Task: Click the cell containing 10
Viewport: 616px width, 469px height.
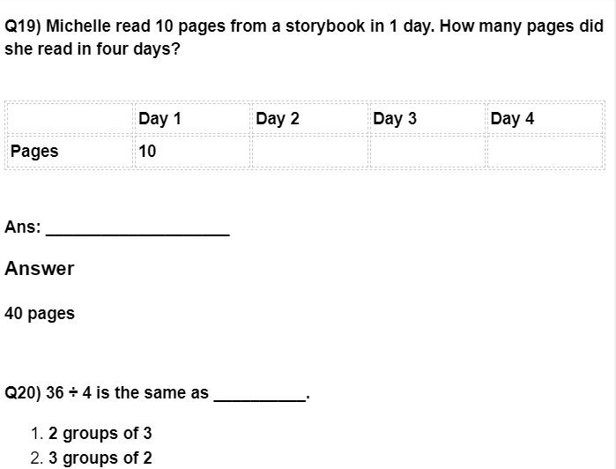Action: (x=192, y=152)
